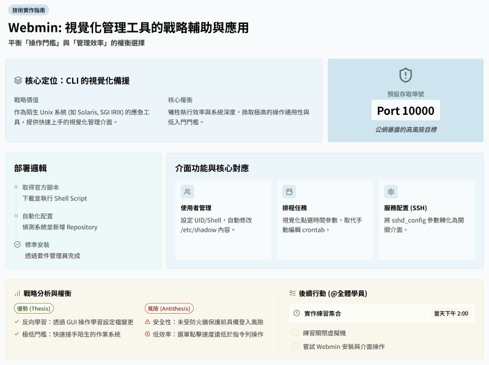Viewport: 489px width, 365px height.
Task: Click the 實作練習集合 row label
Action: tap(323, 314)
